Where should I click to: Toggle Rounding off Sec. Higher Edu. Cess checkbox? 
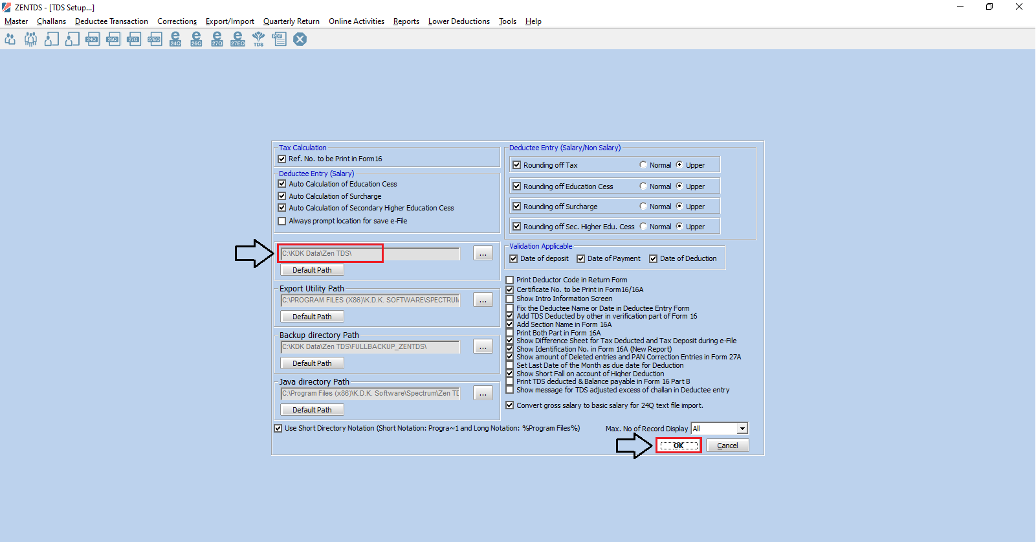(x=516, y=227)
